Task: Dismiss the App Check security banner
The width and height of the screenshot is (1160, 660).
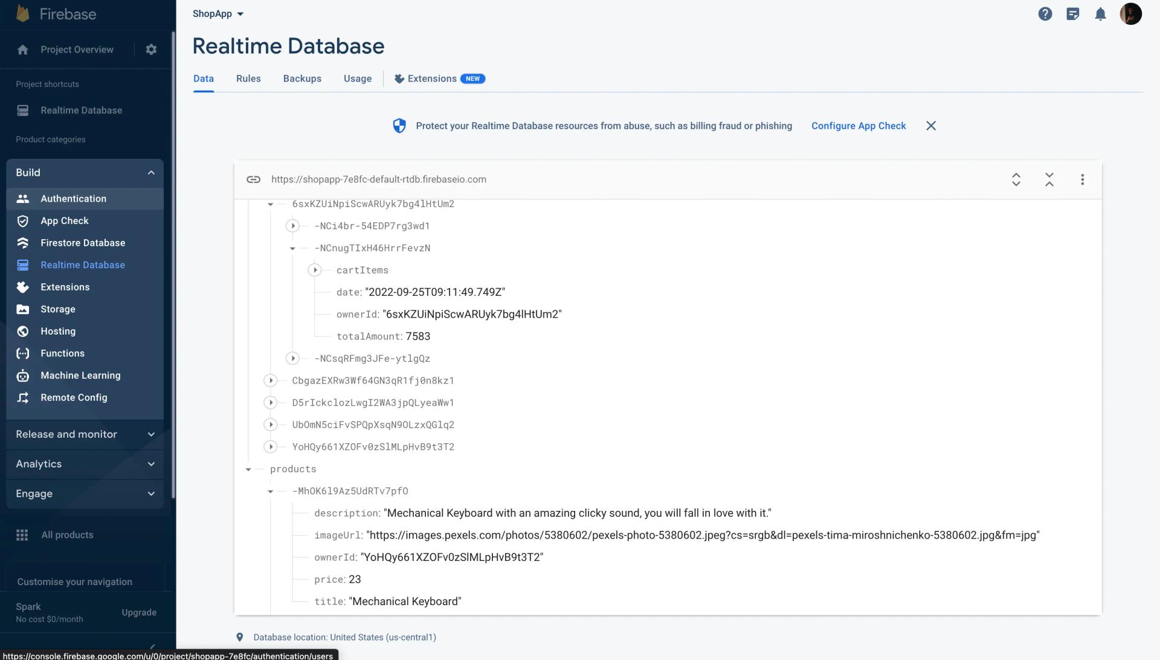Action: (930, 126)
